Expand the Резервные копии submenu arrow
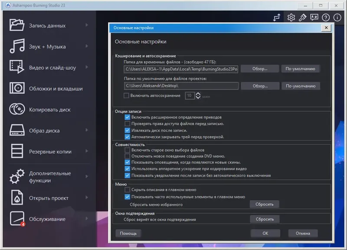Image resolution: width=347 pixels, height=250 pixels. click(x=87, y=151)
